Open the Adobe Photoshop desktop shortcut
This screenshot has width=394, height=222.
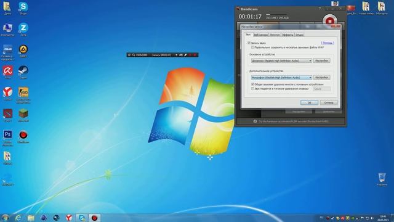click(7, 138)
